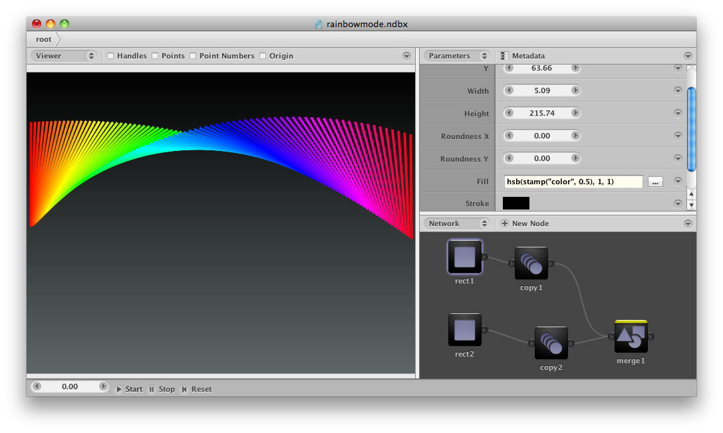Click the Fill expression text field

tap(573, 182)
